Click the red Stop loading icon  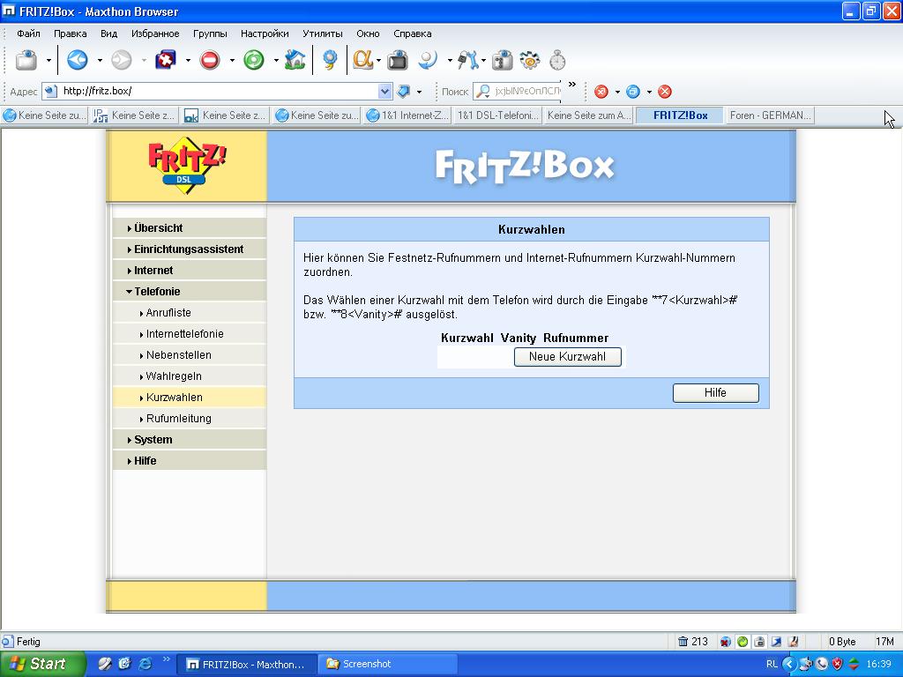(x=210, y=60)
